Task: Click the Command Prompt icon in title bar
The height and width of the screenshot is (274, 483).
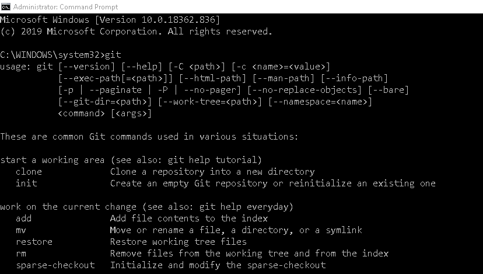Action: tap(6, 6)
